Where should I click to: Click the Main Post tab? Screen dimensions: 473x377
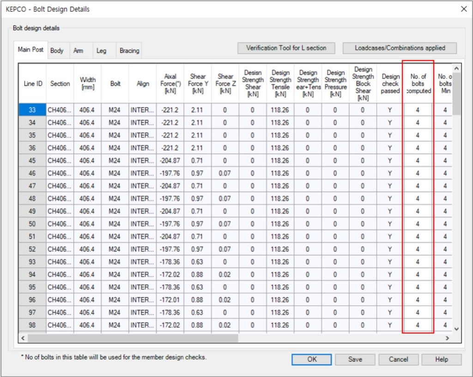click(x=30, y=49)
